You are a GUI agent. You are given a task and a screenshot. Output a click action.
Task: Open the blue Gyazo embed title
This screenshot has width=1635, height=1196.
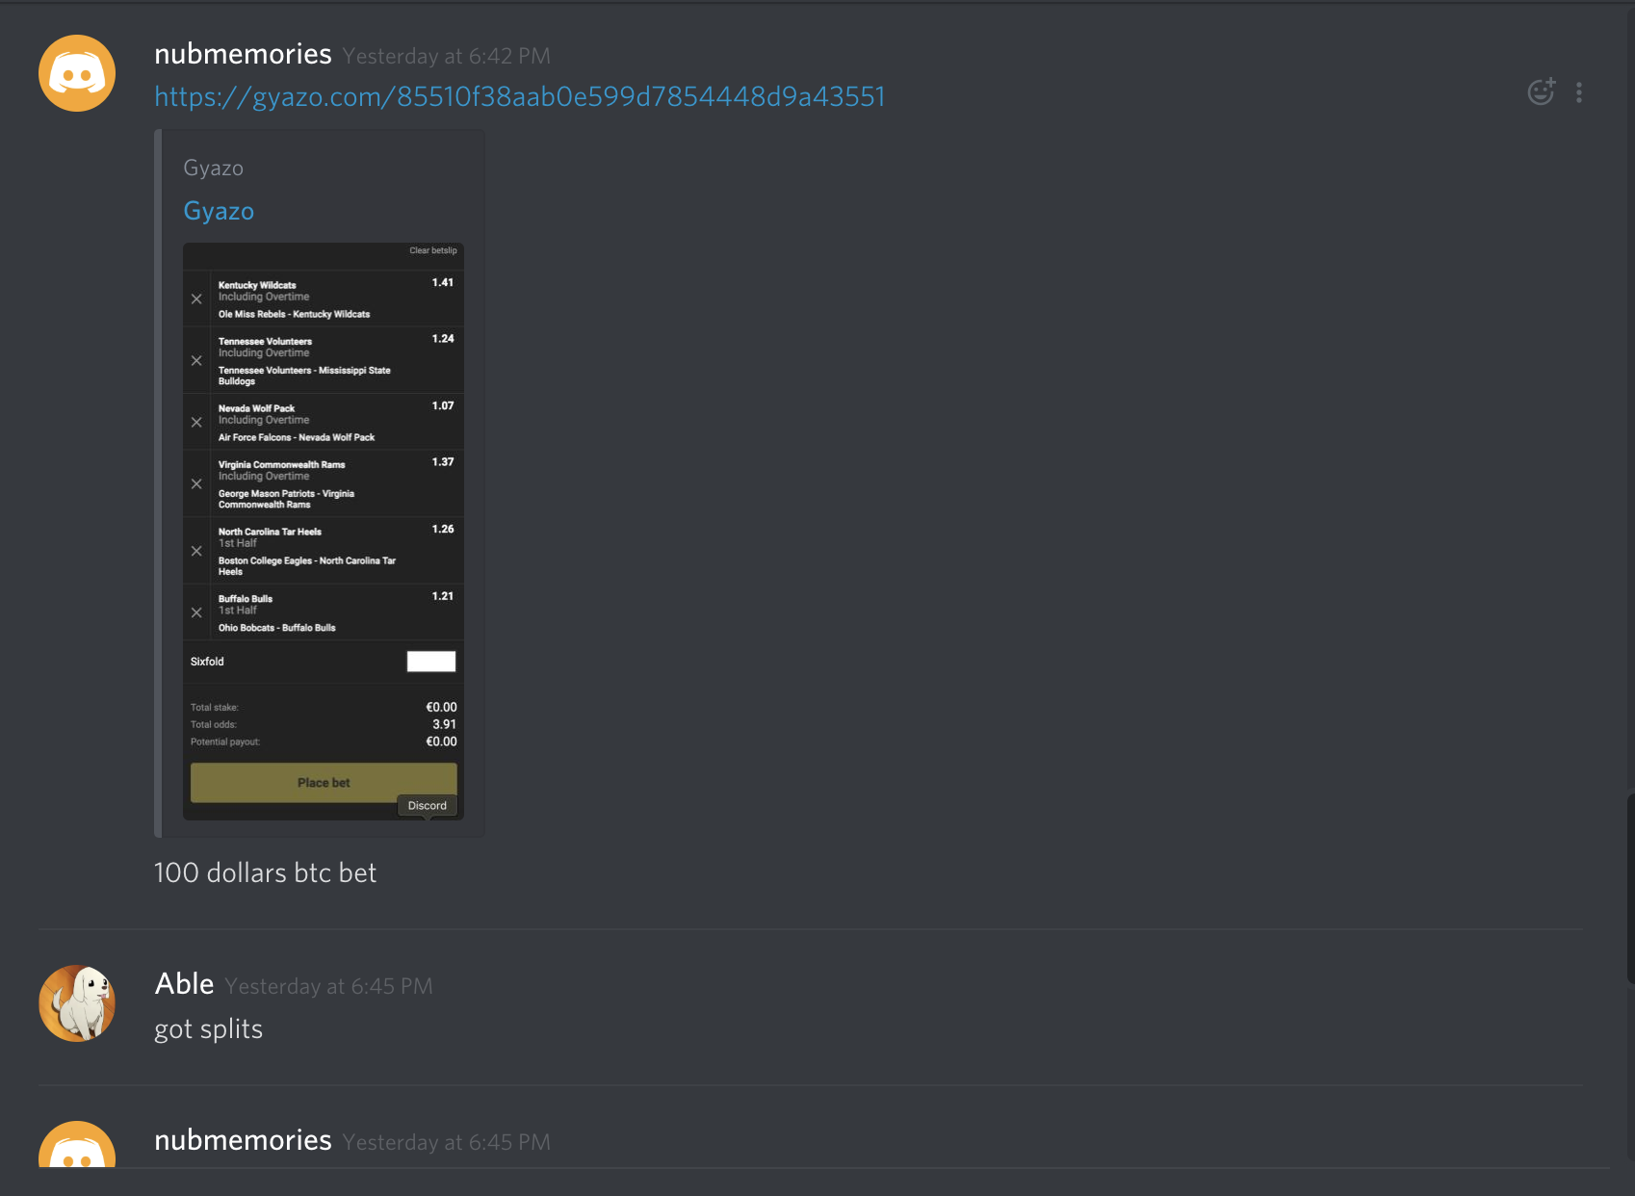[x=219, y=211]
